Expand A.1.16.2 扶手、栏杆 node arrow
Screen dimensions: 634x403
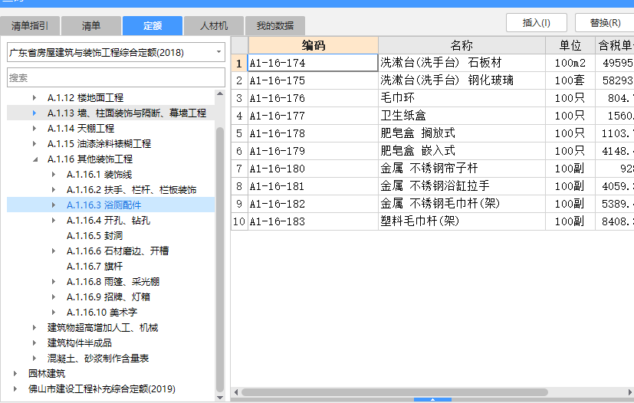click(54, 190)
